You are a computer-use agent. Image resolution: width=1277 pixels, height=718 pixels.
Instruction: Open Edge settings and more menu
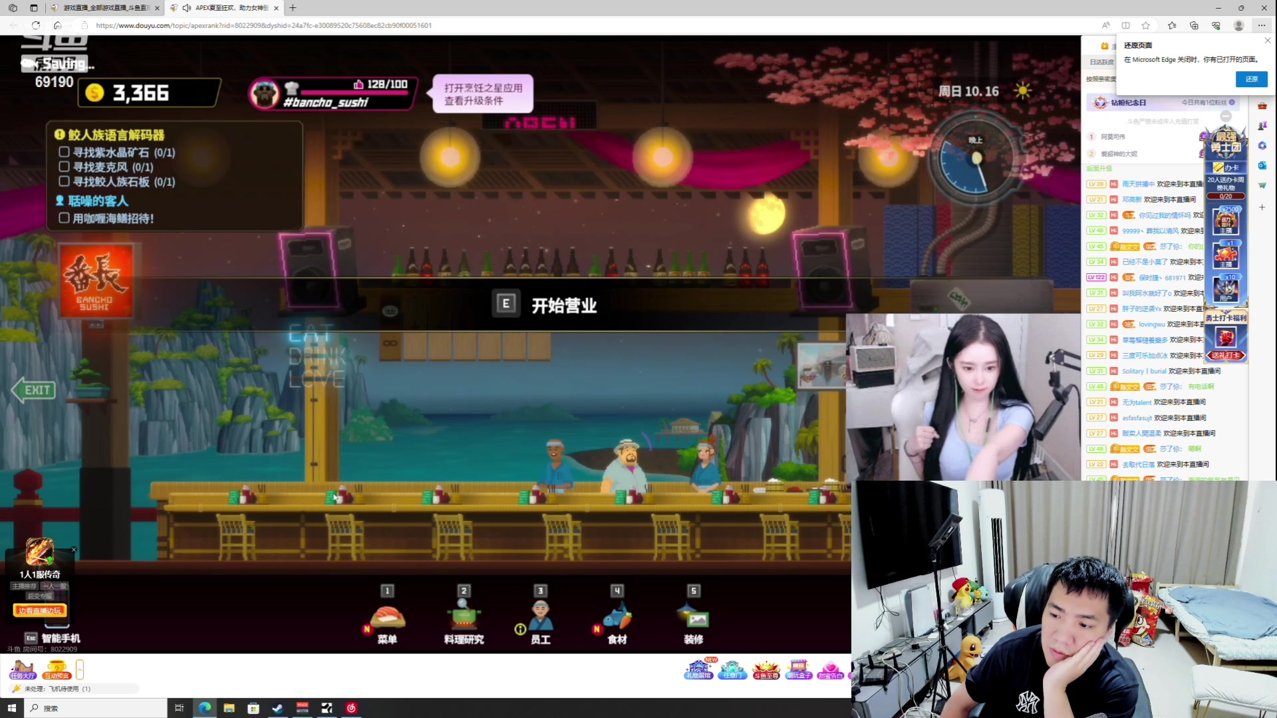coord(1262,25)
